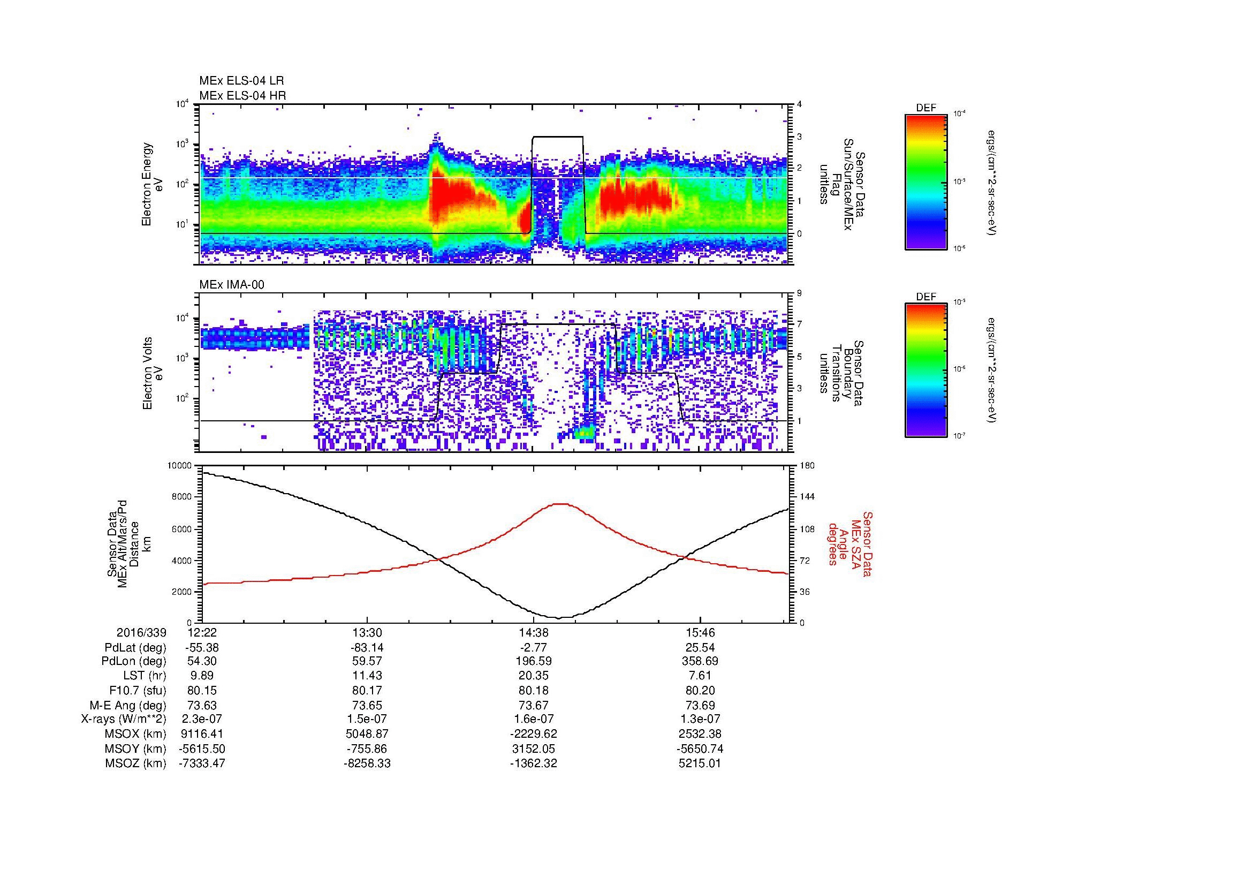1252x885 pixels.
Task: Click the F10.7 value '80.15'
Action: [202, 690]
